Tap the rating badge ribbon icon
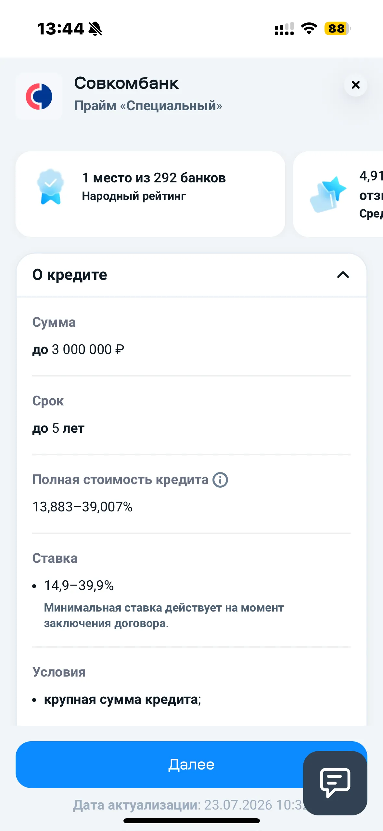The height and width of the screenshot is (831, 383). coord(50,187)
